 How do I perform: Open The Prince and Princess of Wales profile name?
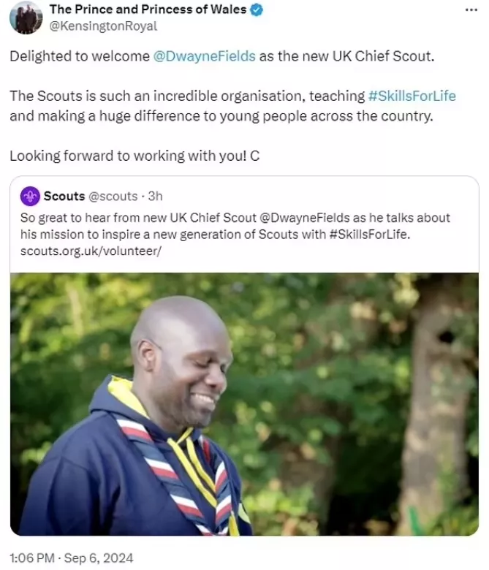click(148, 9)
